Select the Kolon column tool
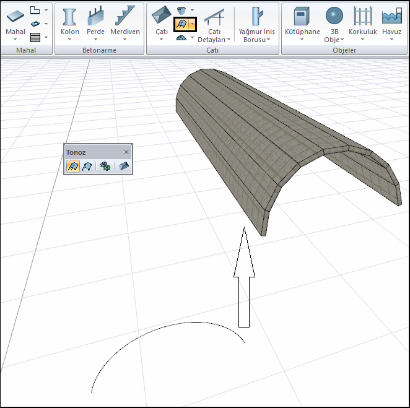410x408 pixels. 70,17
